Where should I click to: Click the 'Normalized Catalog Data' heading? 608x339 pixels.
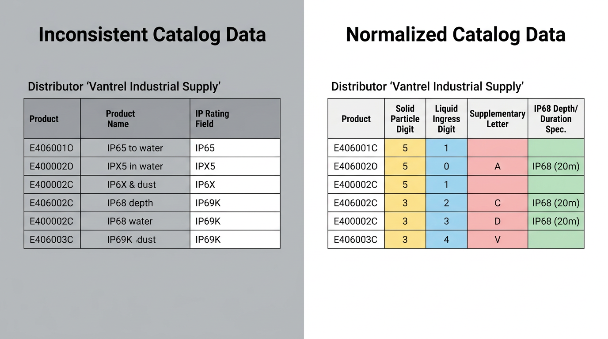pos(456,35)
